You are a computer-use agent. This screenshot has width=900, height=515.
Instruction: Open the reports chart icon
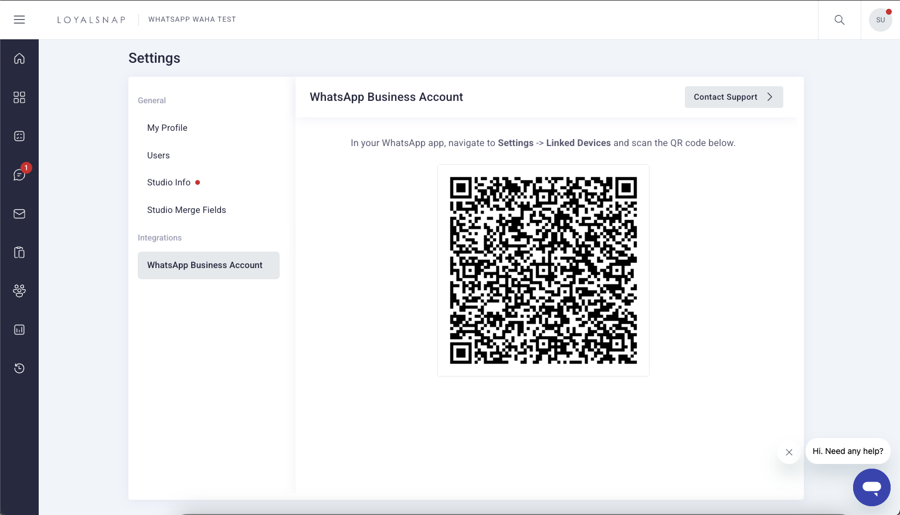19,330
